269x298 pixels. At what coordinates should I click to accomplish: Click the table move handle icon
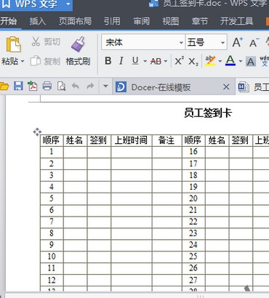point(37,132)
